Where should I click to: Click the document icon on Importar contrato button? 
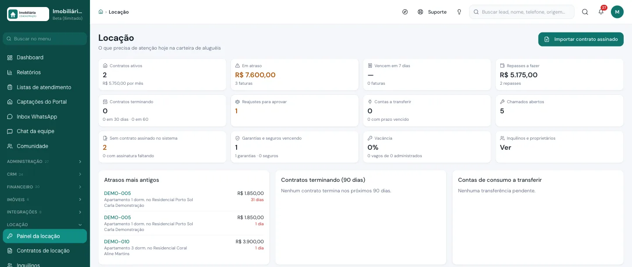547,39
